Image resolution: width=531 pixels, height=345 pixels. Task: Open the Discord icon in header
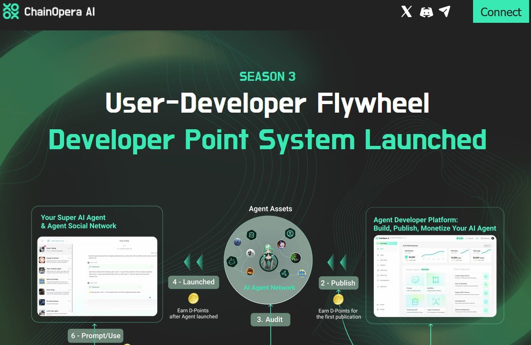click(x=426, y=12)
